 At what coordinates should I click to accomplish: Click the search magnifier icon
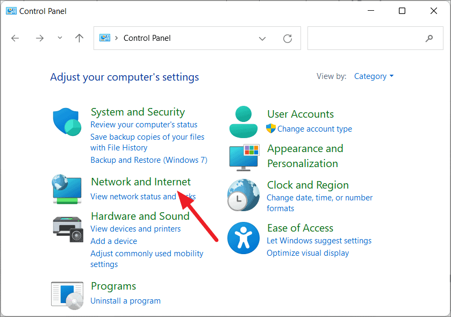tap(428, 38)
